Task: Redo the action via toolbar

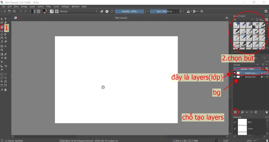Action: 25,11
